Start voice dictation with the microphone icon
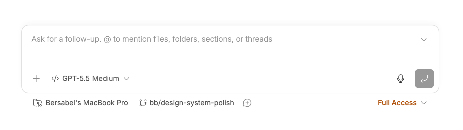 click(x=401, y=79)
